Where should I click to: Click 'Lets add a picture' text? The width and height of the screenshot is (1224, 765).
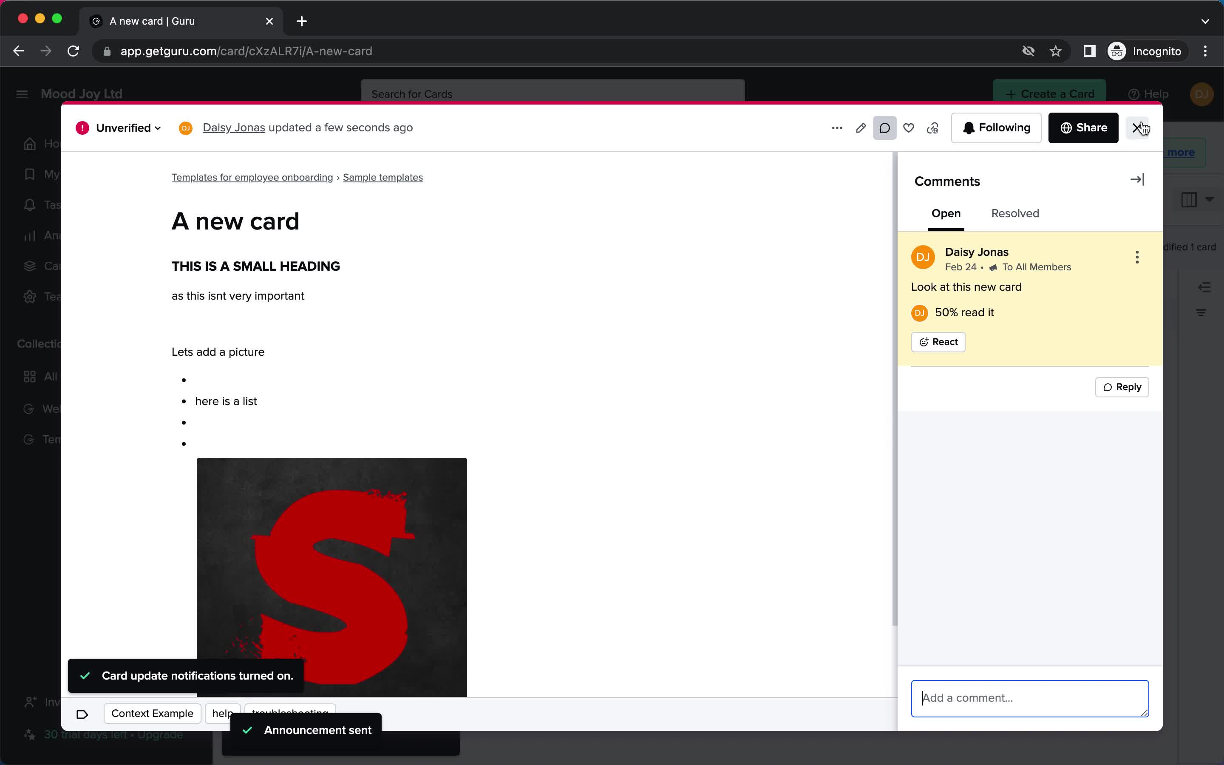(218, 352)
